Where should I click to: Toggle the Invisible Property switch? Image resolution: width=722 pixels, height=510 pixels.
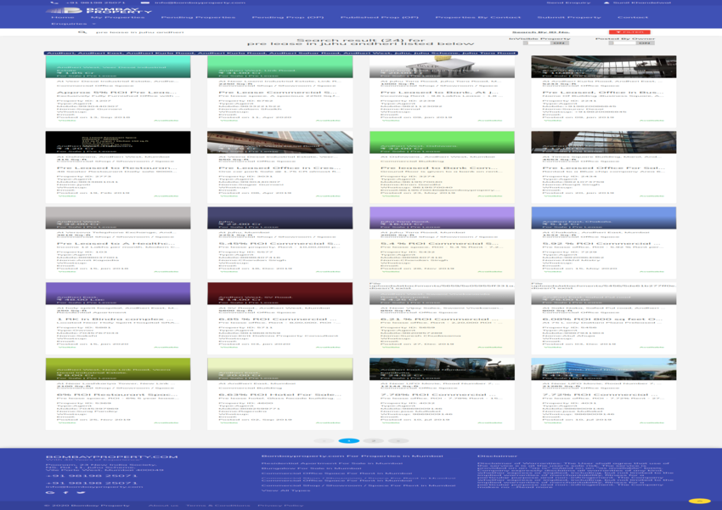558,42
